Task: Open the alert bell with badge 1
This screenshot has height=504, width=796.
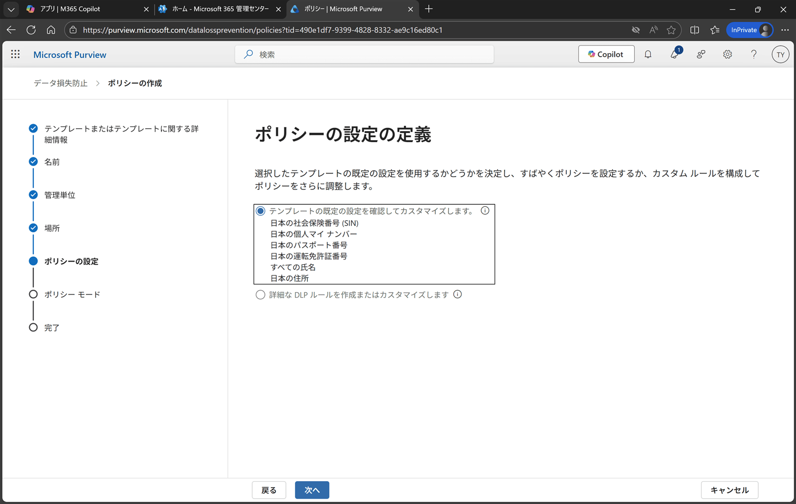Action: tap(675, 53)
